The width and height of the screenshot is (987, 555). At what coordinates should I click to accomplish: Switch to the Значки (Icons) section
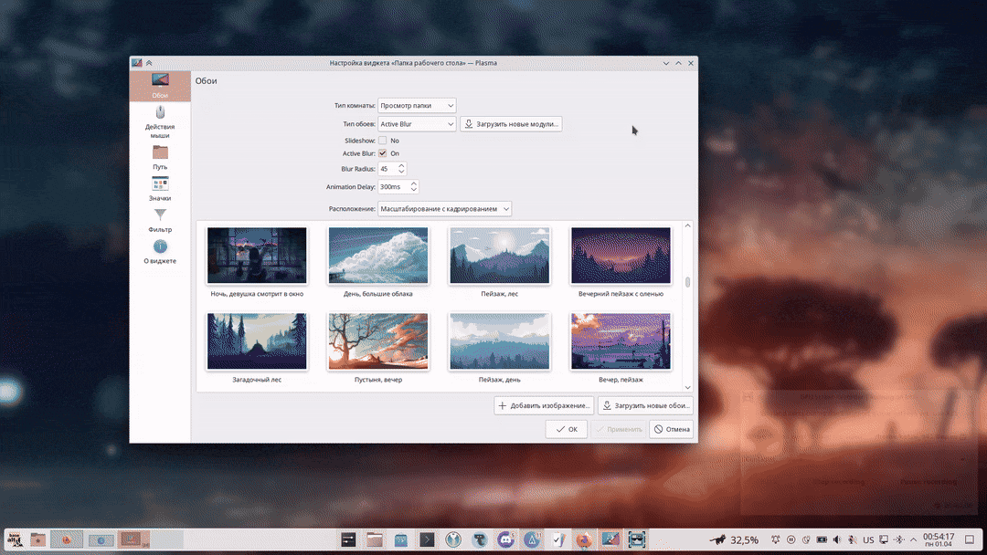tap(160, 189)
